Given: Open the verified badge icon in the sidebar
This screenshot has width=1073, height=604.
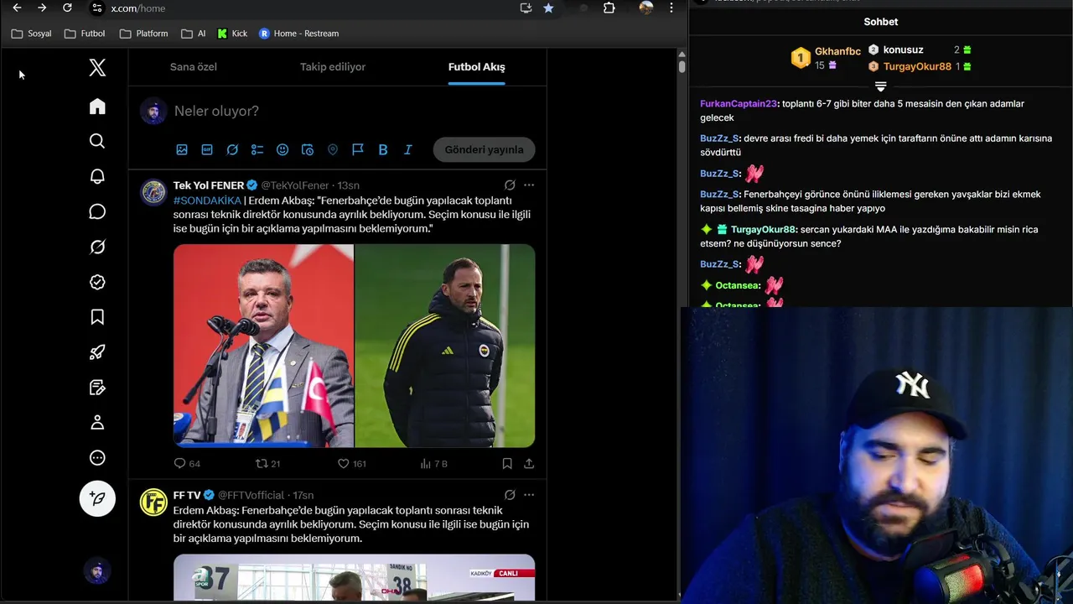Looking at the screenshot, I should (x=97, y=282).
